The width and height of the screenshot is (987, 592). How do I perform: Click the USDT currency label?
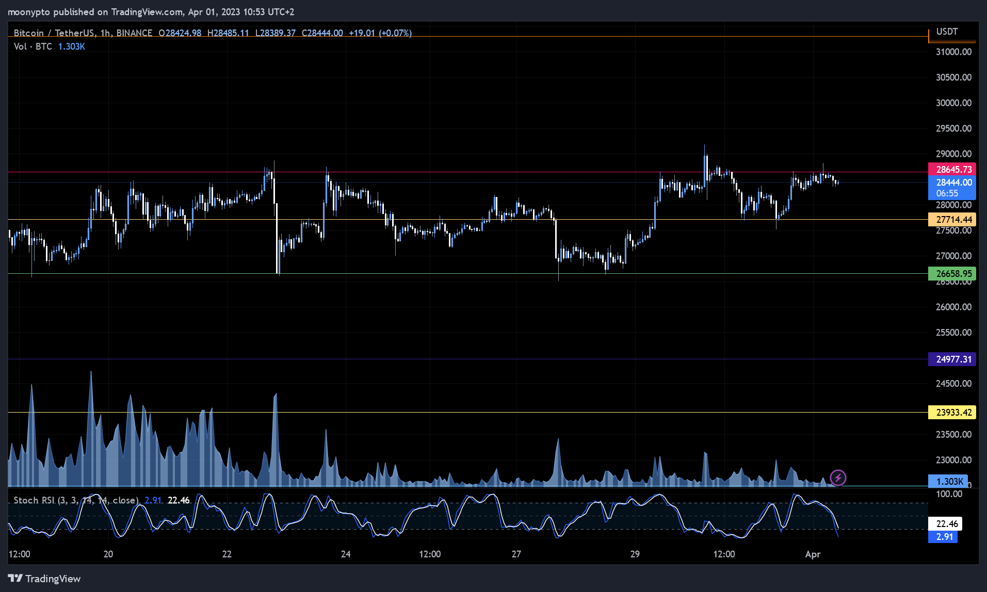(947, 31)
